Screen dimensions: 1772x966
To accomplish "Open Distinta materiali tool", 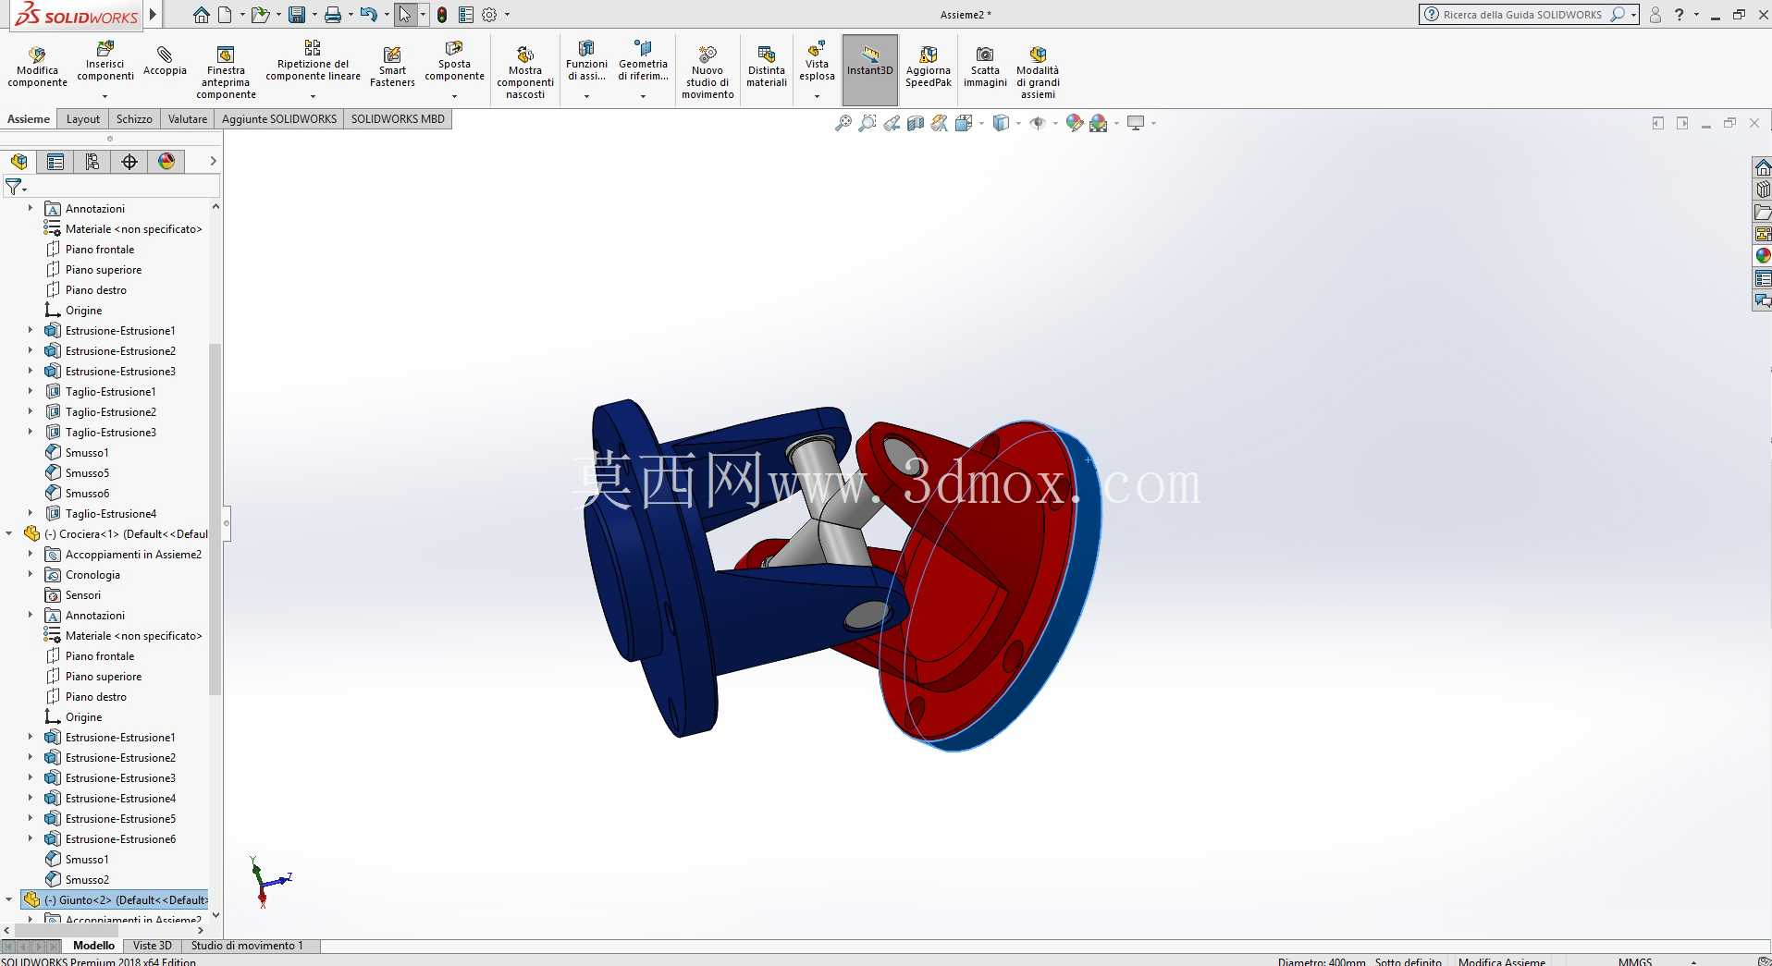I will (x=767, y=67).
